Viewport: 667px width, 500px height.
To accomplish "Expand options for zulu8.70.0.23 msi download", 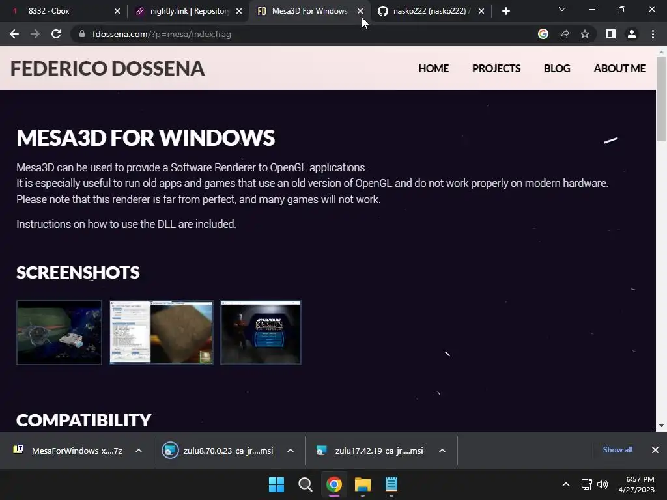I will pyautogui.click(x=291, y=451).
